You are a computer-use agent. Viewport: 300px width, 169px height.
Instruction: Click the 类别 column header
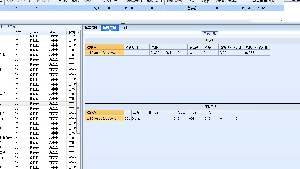[139, 113]
